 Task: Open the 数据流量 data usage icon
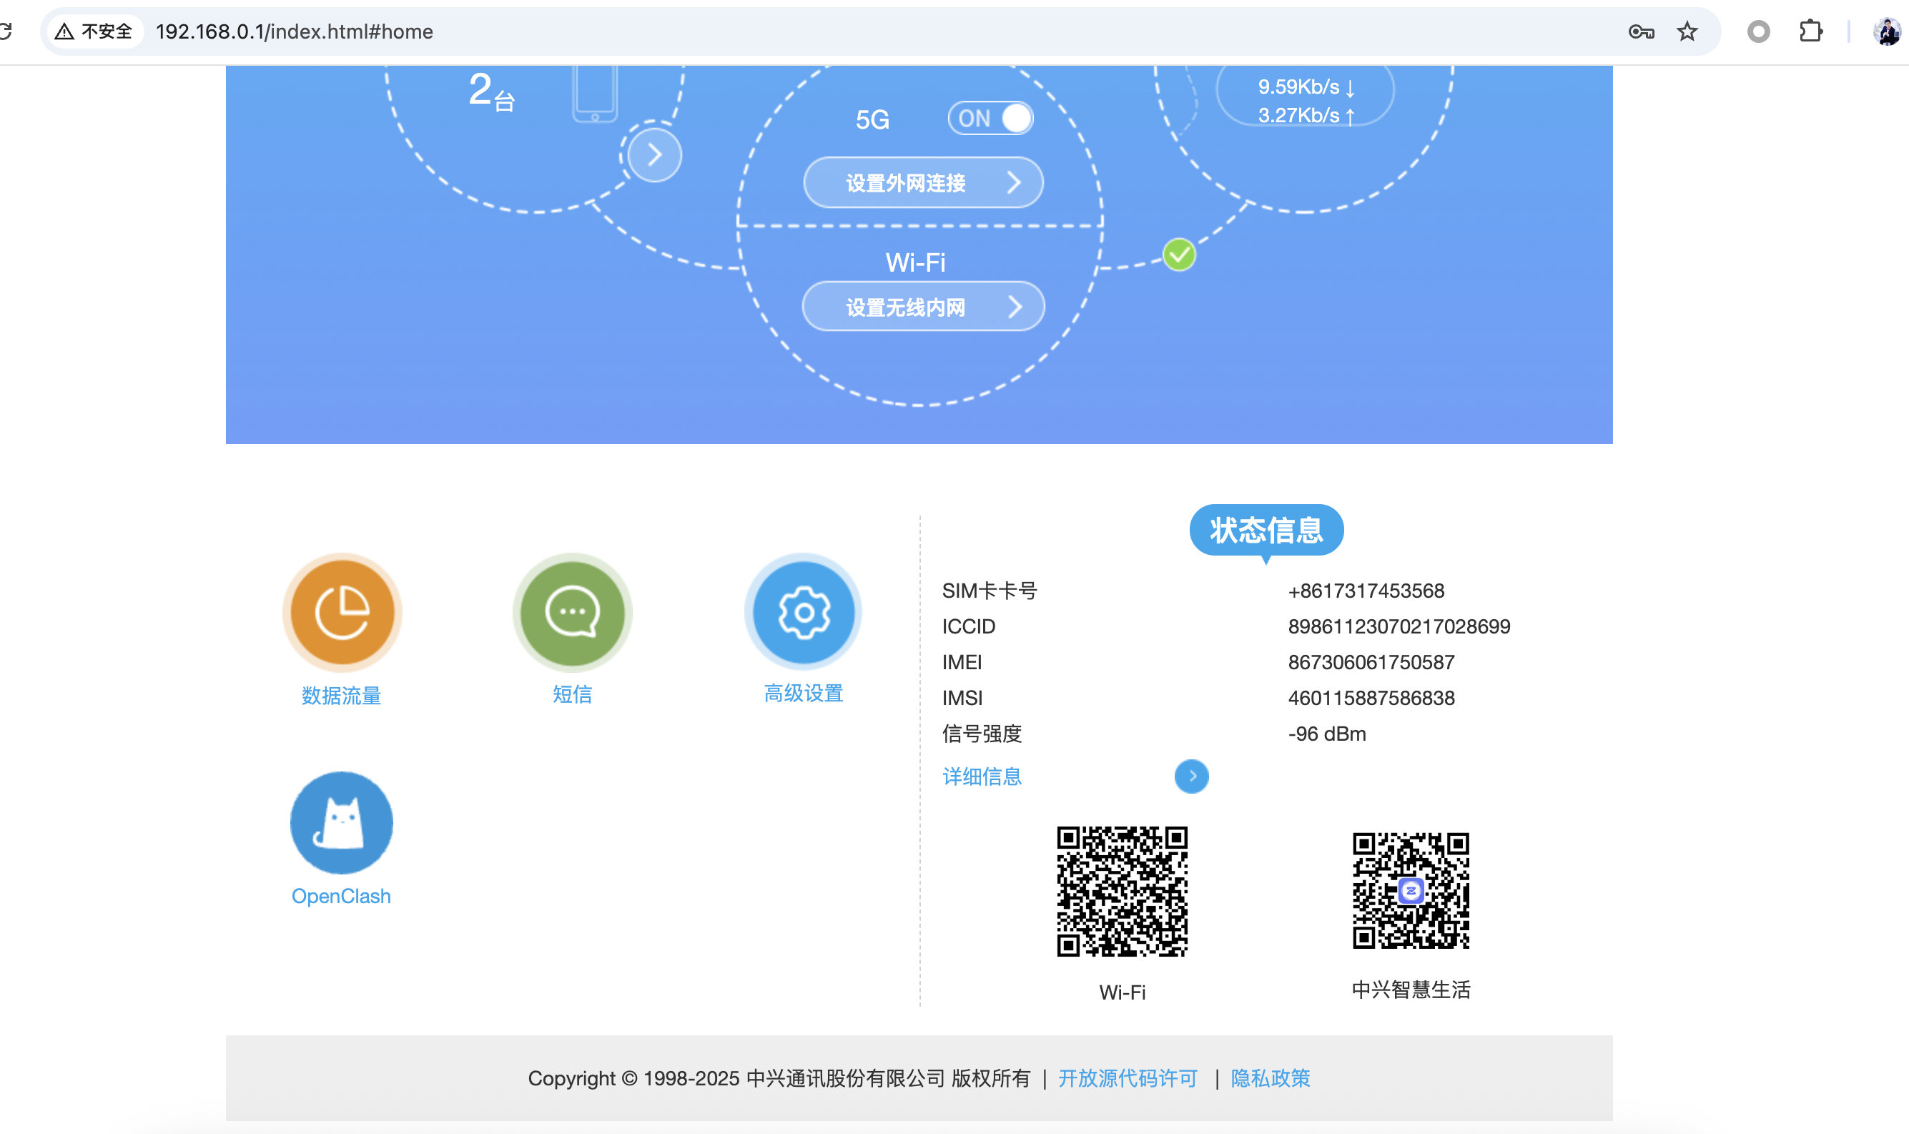[342, 612]
